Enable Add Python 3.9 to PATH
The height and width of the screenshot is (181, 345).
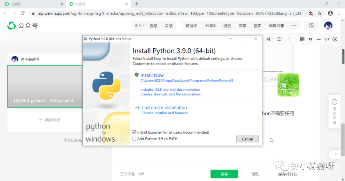(x=134, y=139)
